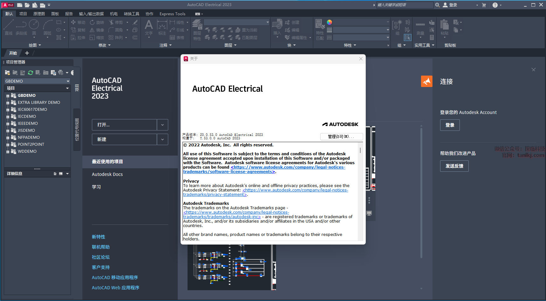
Task: Click the Help question mark icon
Action: [x=495, y=5]
